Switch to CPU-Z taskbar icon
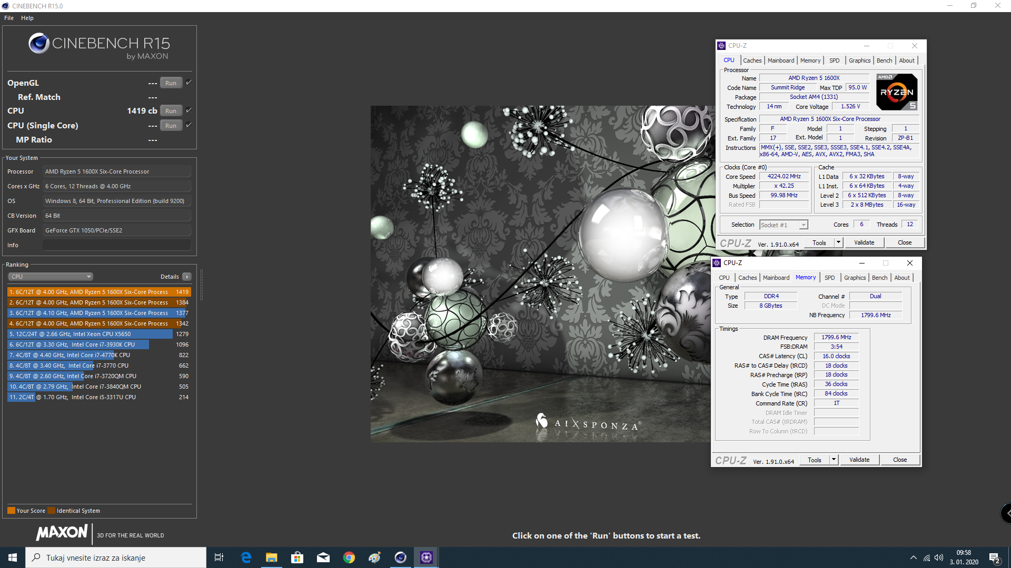This screenshot has height=568, width=1011. 426,557
